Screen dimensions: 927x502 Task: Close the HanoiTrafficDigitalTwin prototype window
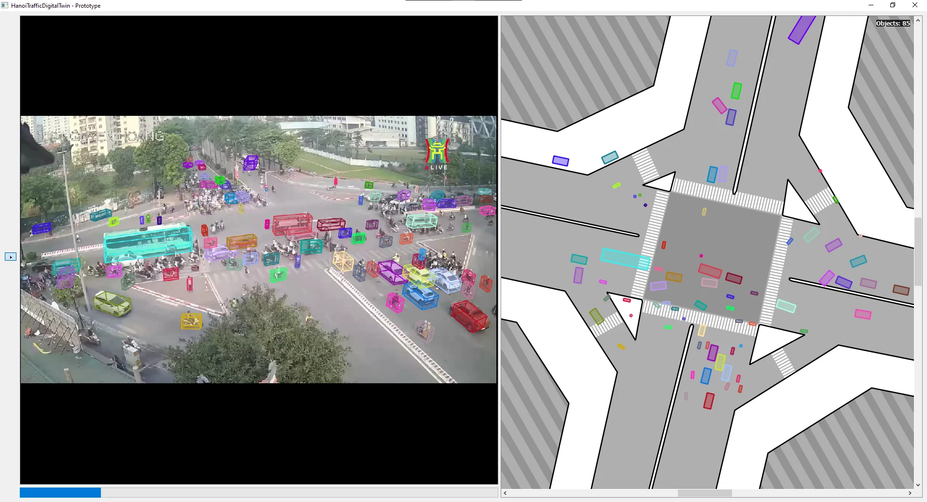(914, 5)
